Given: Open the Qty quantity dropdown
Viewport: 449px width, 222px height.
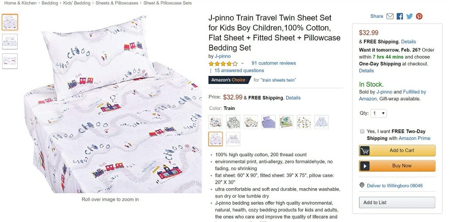Looking at the screenshot, I should pyautogui.click(x=379, y=113).
